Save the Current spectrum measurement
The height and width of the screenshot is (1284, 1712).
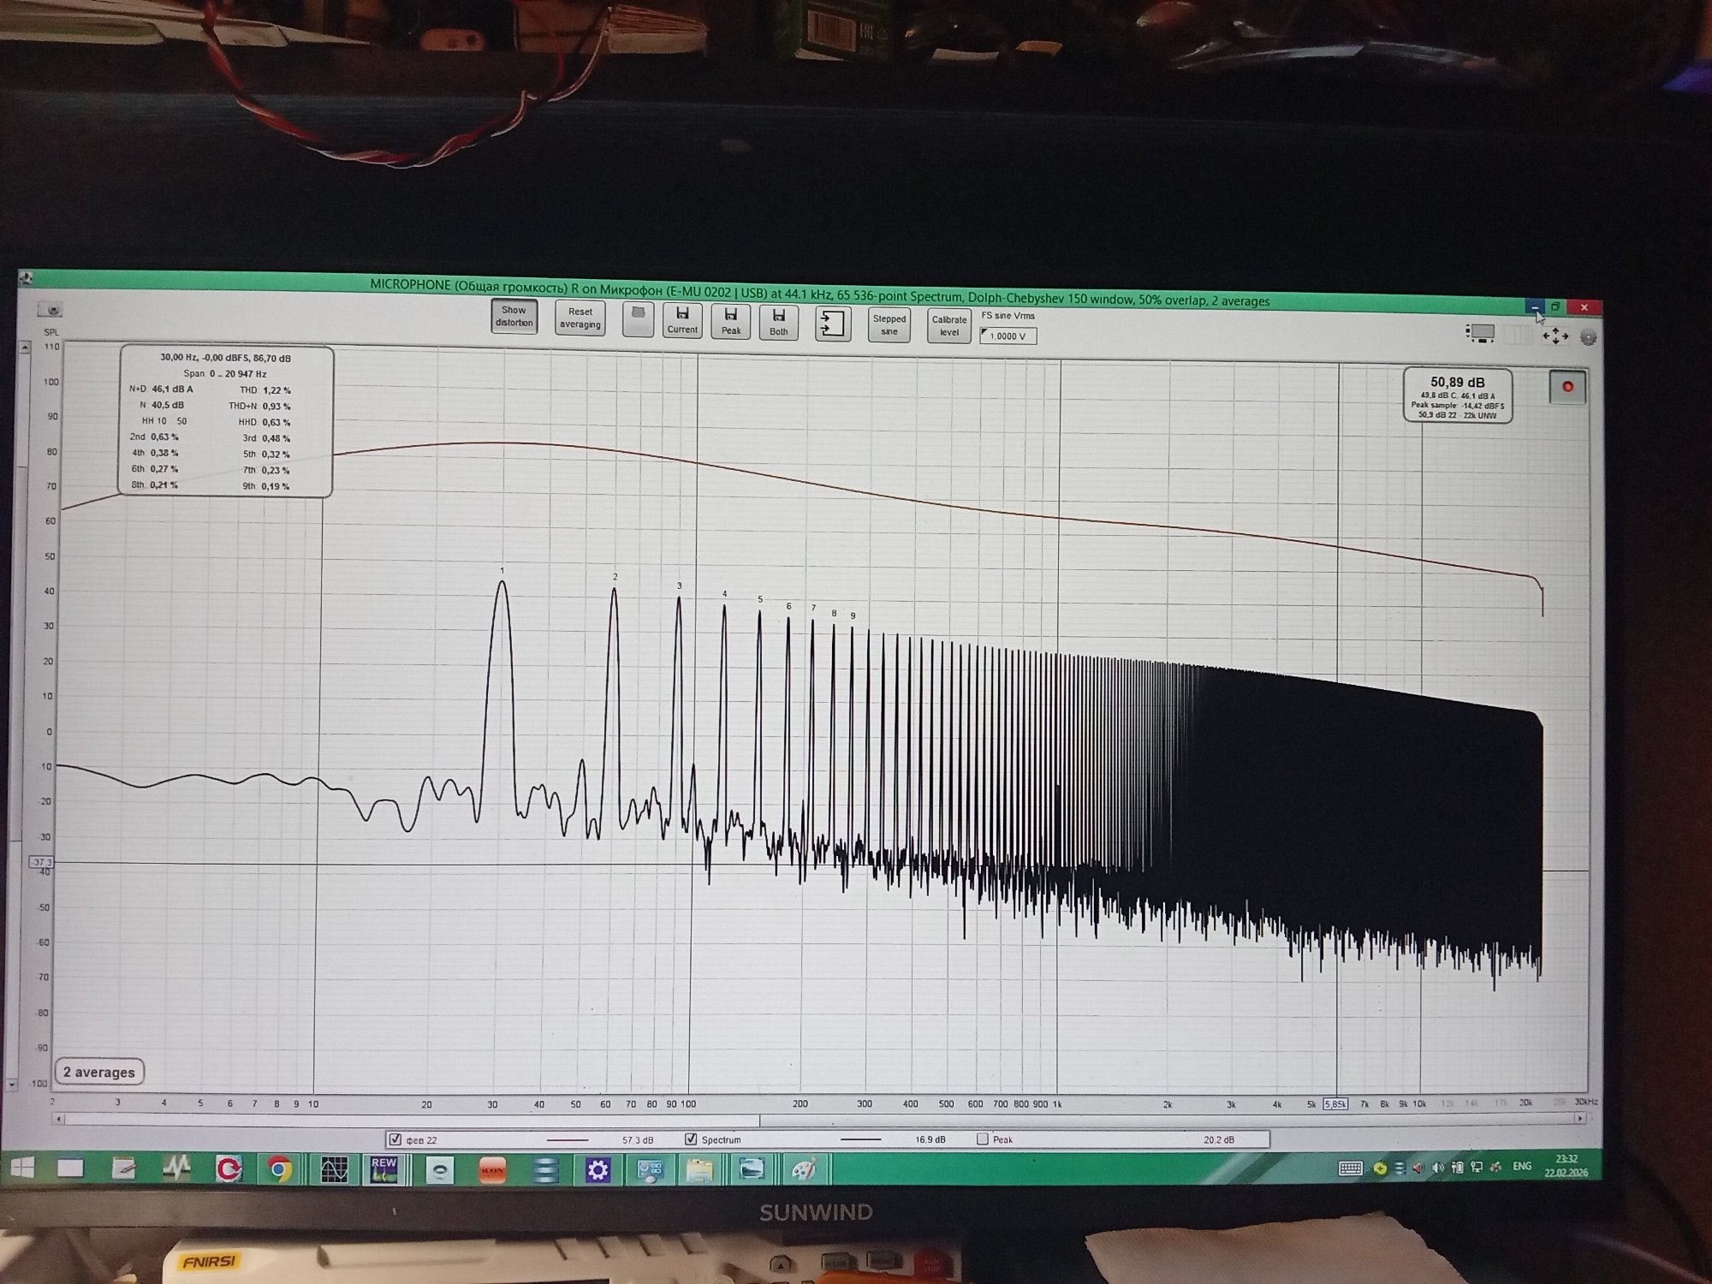(x=682, y=321)
